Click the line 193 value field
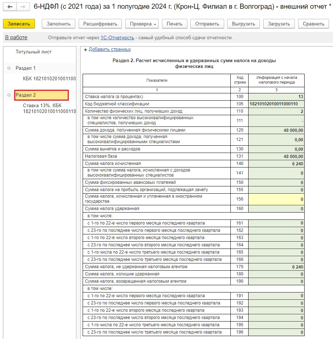The width and height of the screenshot is (333, 339). (x=276, y=310)
